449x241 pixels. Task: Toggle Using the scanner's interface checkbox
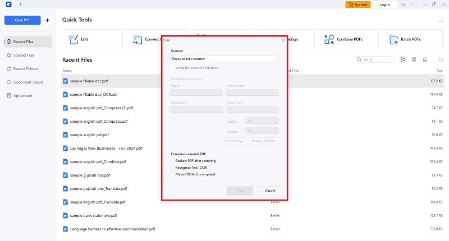(x=172, y=68)
